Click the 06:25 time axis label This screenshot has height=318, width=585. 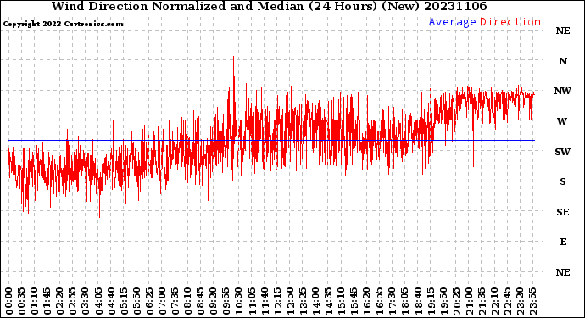[x=149, y=301]
